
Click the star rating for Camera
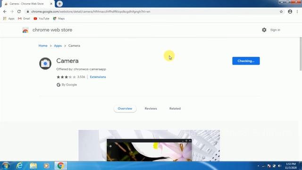coord(66,77)
